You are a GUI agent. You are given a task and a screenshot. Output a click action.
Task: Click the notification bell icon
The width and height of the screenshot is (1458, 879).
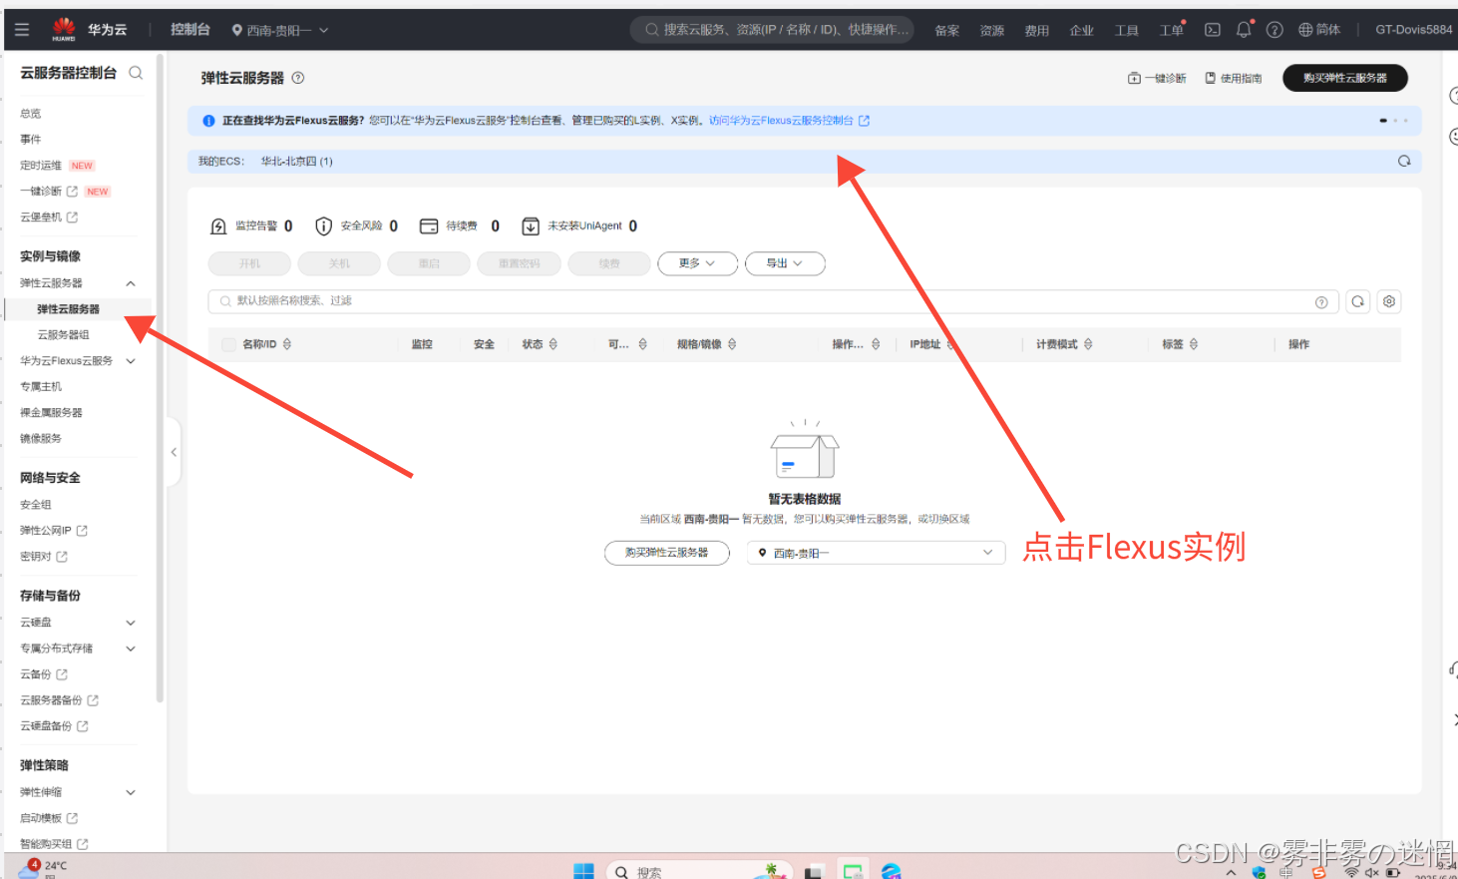(x=1244, y=30)
